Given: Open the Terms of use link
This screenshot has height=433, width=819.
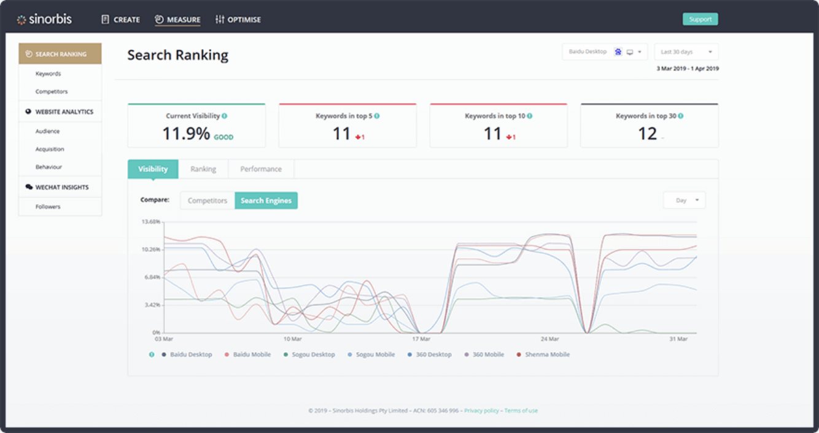Looking at the screenshot, I should point(521,410).
